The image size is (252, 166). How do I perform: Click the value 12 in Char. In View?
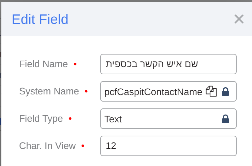coord(111,146)
